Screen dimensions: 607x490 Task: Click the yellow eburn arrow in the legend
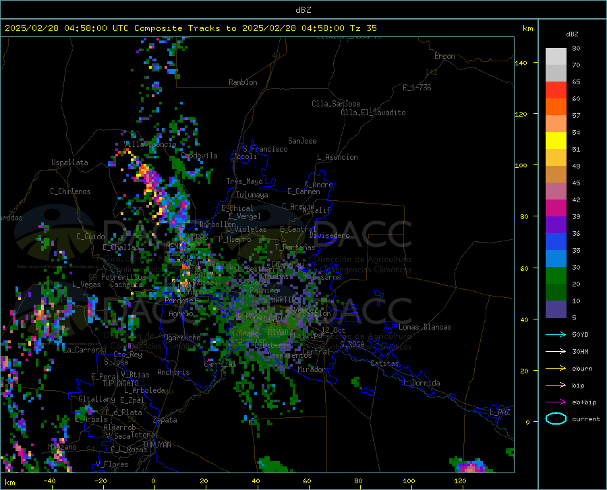pyautogui.click(x=556, y=368)
